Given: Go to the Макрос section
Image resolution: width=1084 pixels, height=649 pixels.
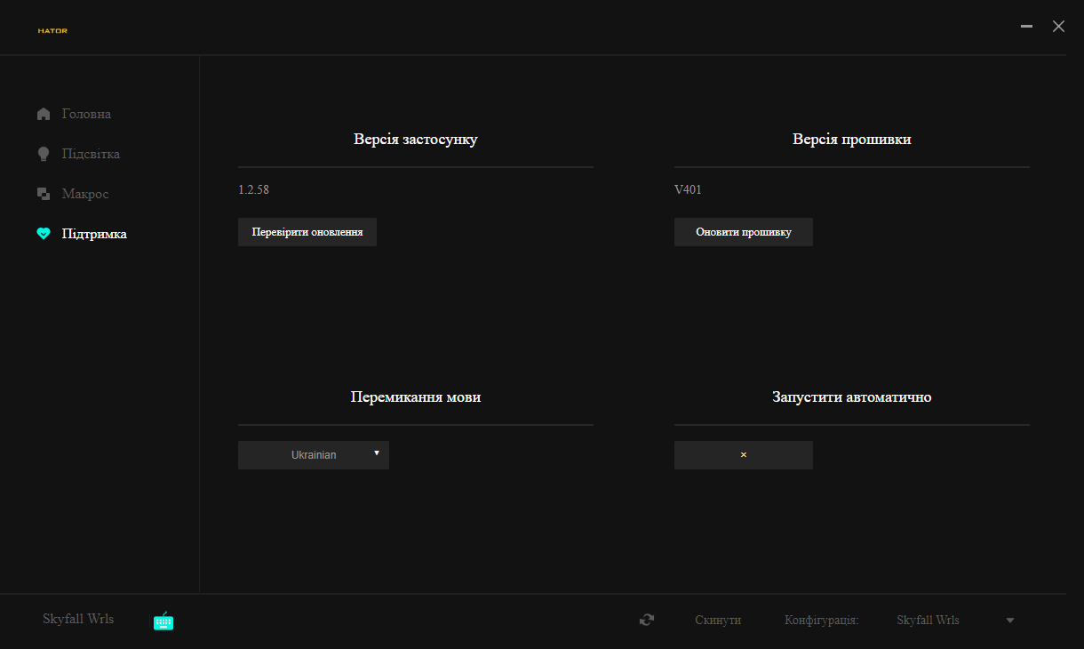Looking at the screenshot, I should point(85,194).
